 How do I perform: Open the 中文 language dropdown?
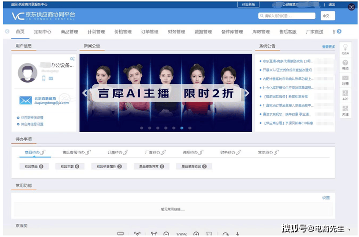tap(328, 16)
